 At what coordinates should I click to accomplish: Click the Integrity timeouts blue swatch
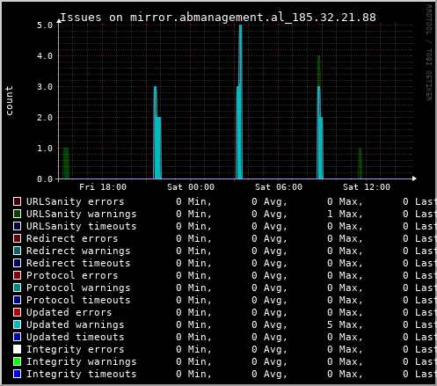tap(17, 374)
